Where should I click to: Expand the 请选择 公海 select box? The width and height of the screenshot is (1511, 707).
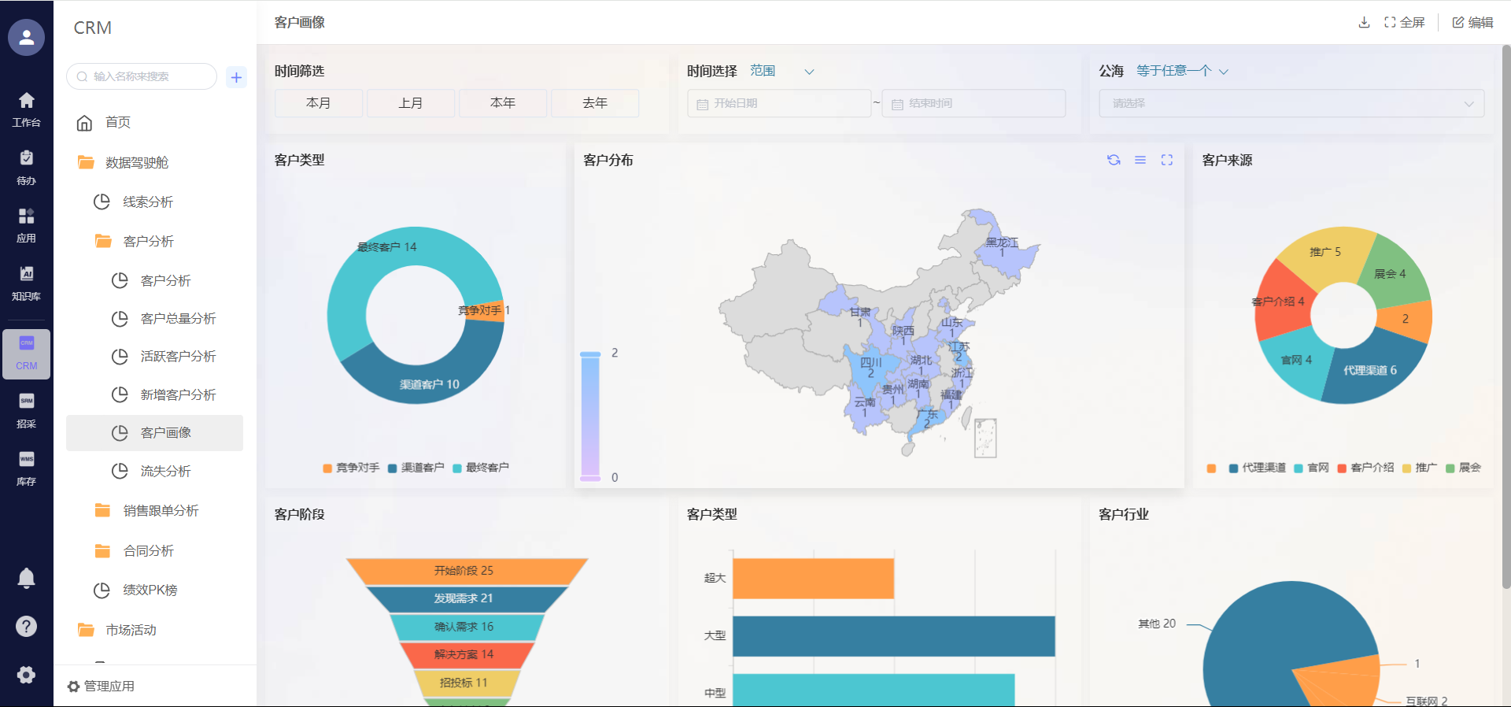pos(1291,103)
